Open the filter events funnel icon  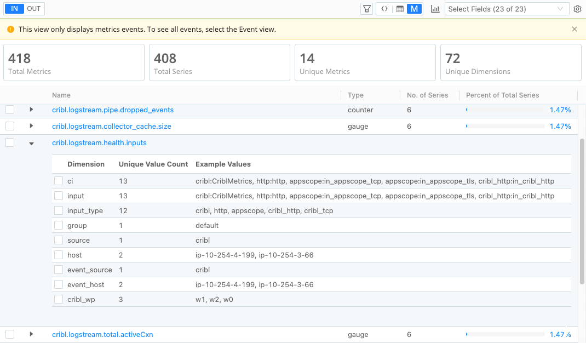point(366,9)
